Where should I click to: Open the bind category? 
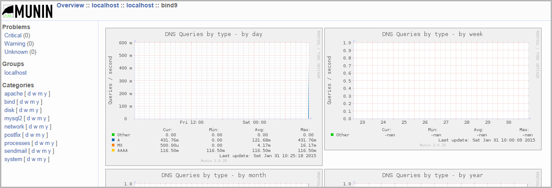pos(10,102)
